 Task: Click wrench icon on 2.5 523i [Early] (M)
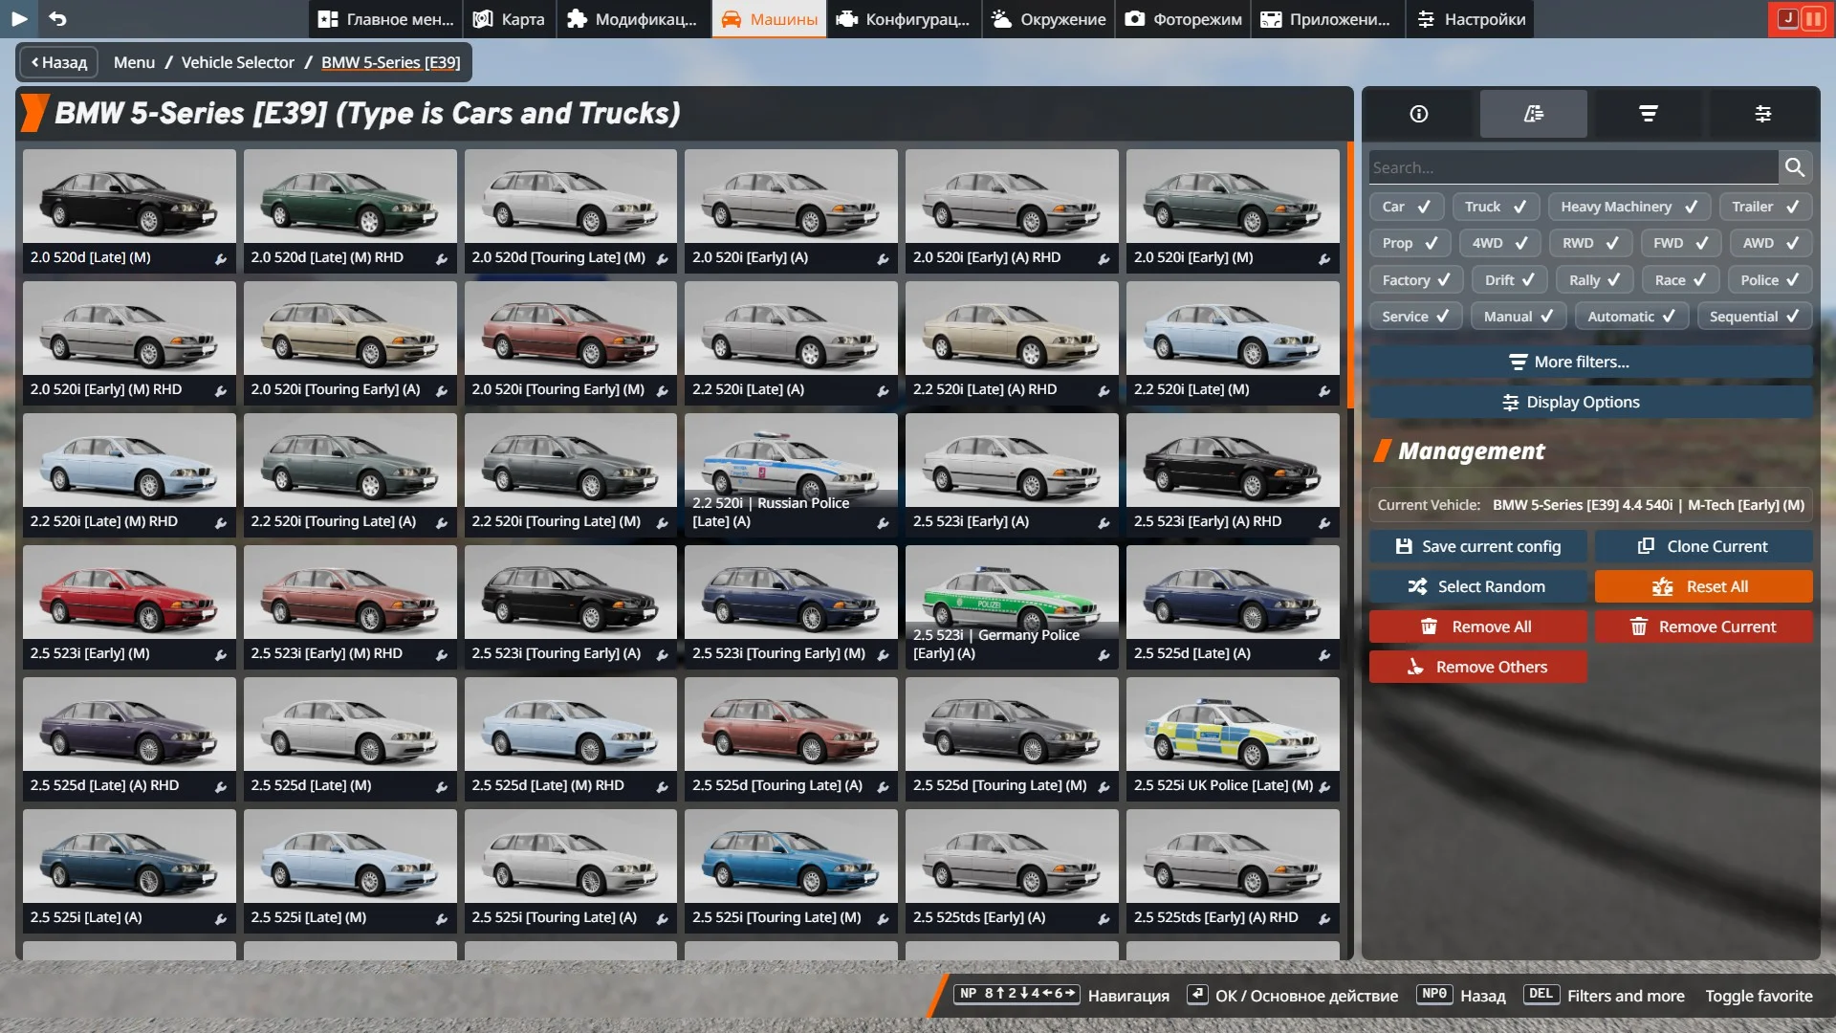[x=221, y=655]
